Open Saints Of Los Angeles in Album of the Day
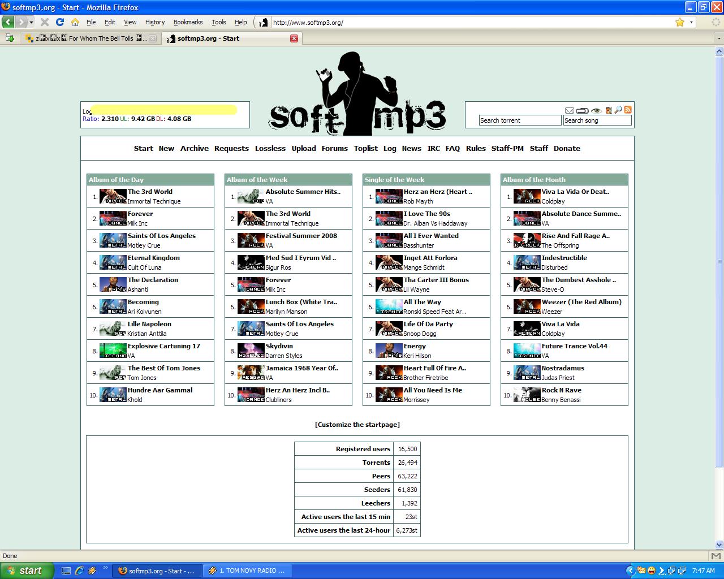Image resolution: width=724 pixels, height=579 pixels. (161, 236)
